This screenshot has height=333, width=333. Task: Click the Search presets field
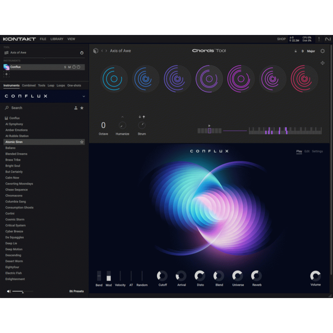click(x=38, y=108)
